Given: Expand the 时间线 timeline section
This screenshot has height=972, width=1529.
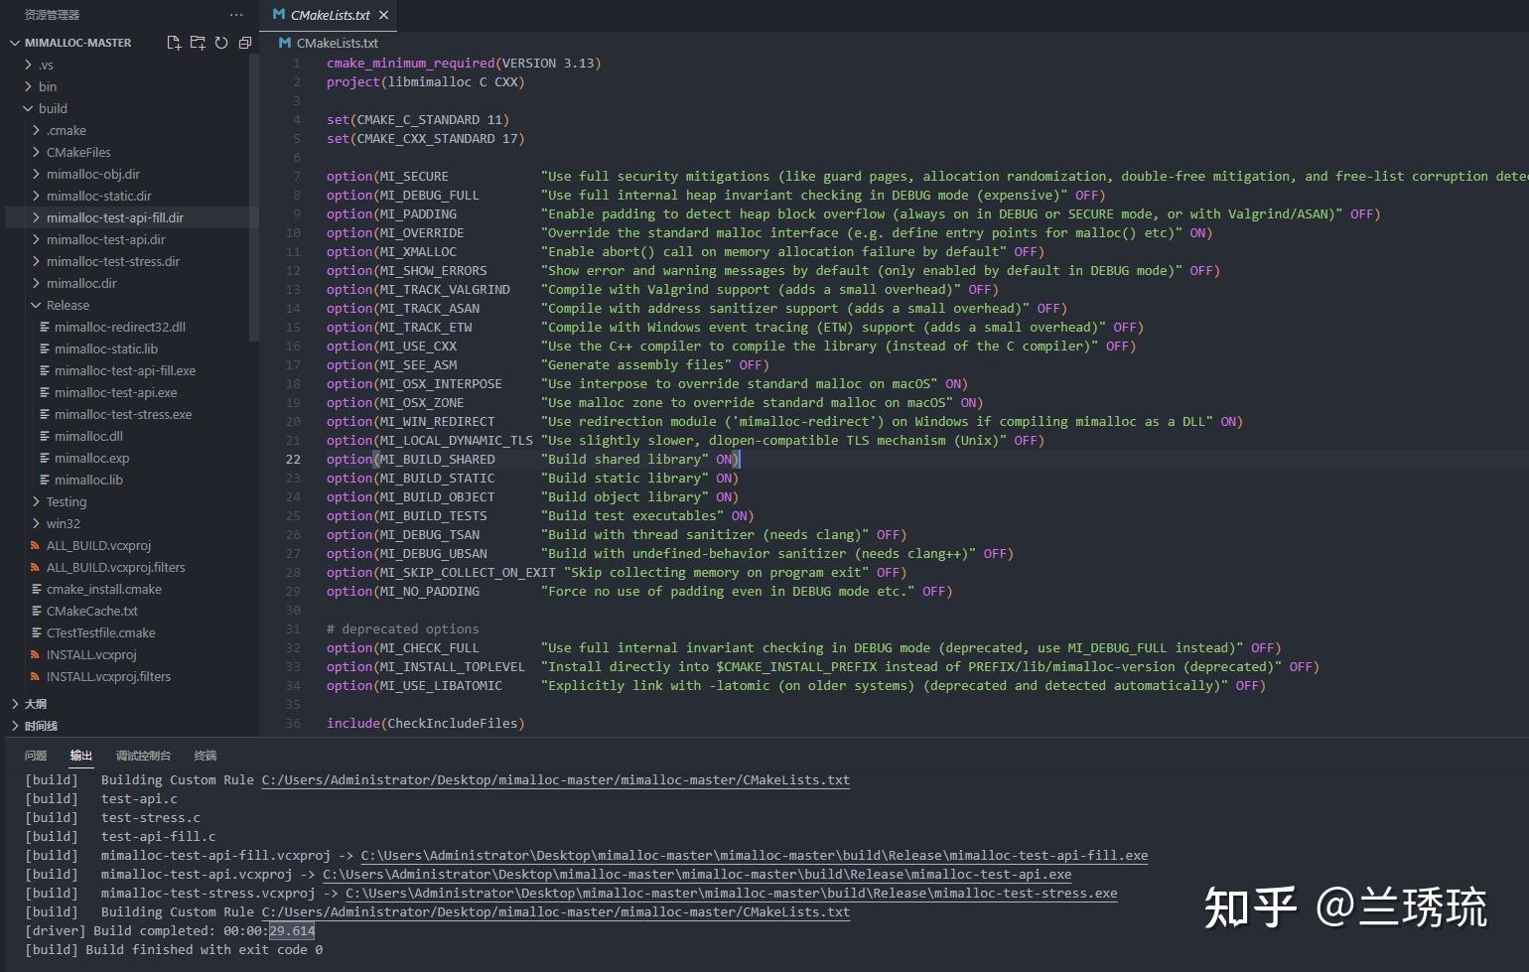Looking at the screenshot, I should click(41, 726).
